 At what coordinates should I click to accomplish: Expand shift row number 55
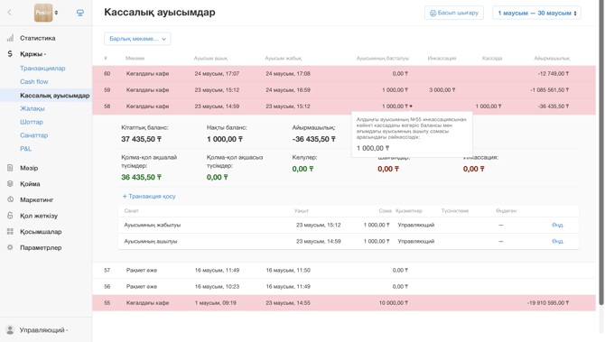(344, 302)
